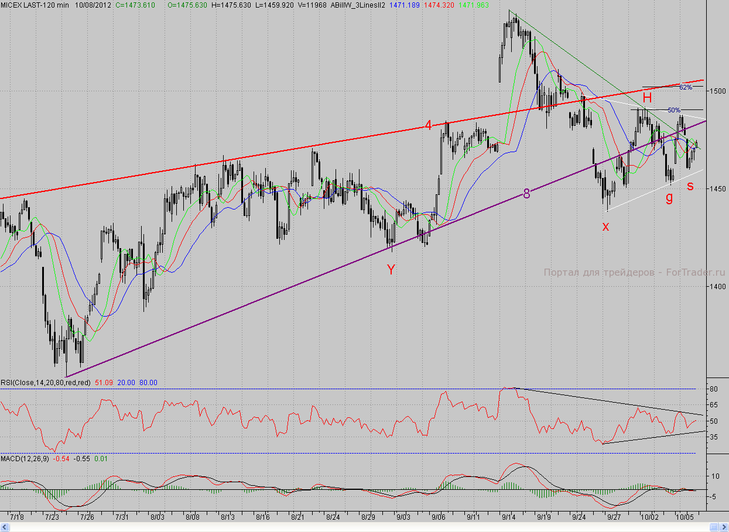Click the '9/19' date axis label
Image resolution: width=729 pixels, height=532 pixels.
click(x=544, y=517)
